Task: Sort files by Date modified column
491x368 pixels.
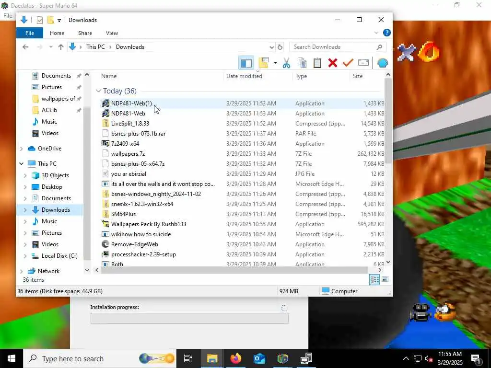Action: click(x=244, y=76)
